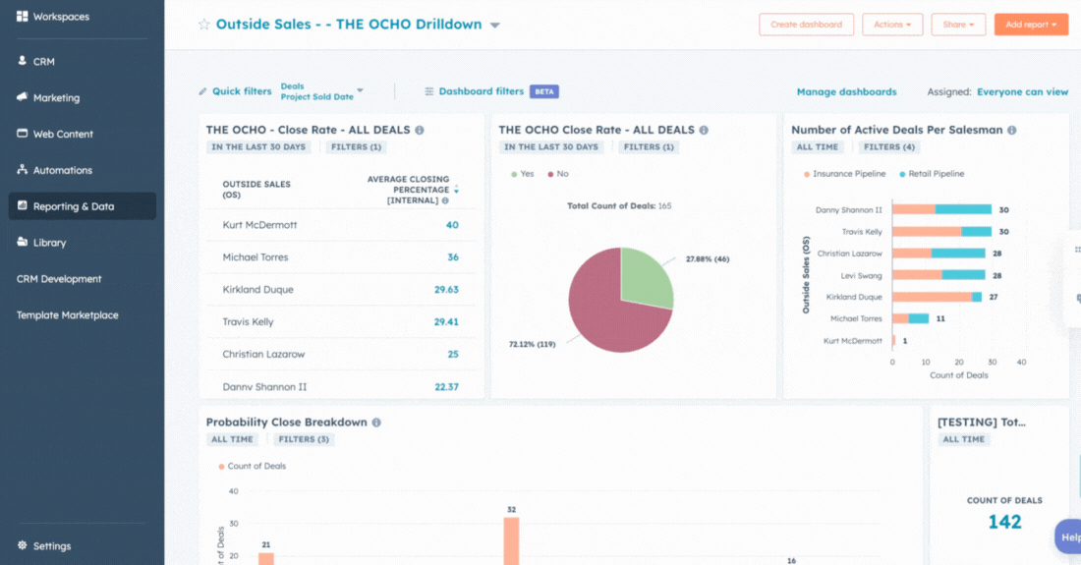The image size is (1081, 565).
Task: Click the 72.12% (119) pie label
Action: 533,344
